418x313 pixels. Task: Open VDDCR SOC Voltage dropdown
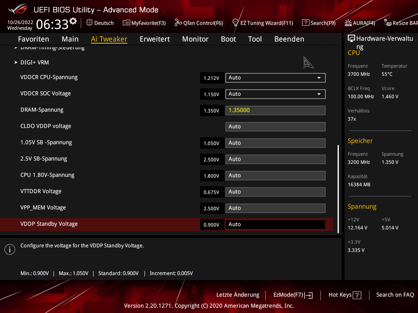point(276,94)
